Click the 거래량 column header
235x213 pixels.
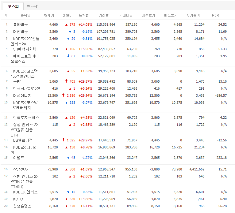point(104,15)
